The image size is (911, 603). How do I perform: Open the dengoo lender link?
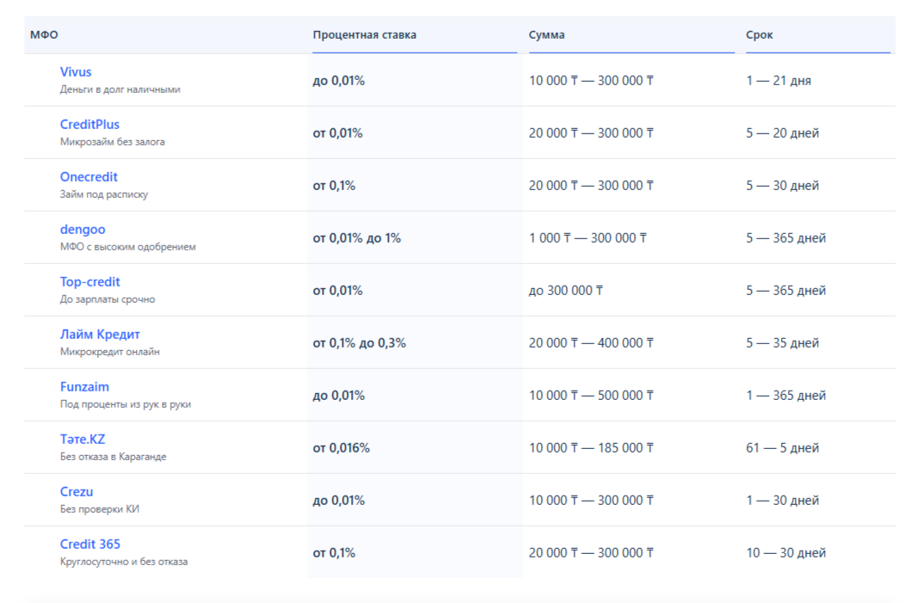coord(83,230)
